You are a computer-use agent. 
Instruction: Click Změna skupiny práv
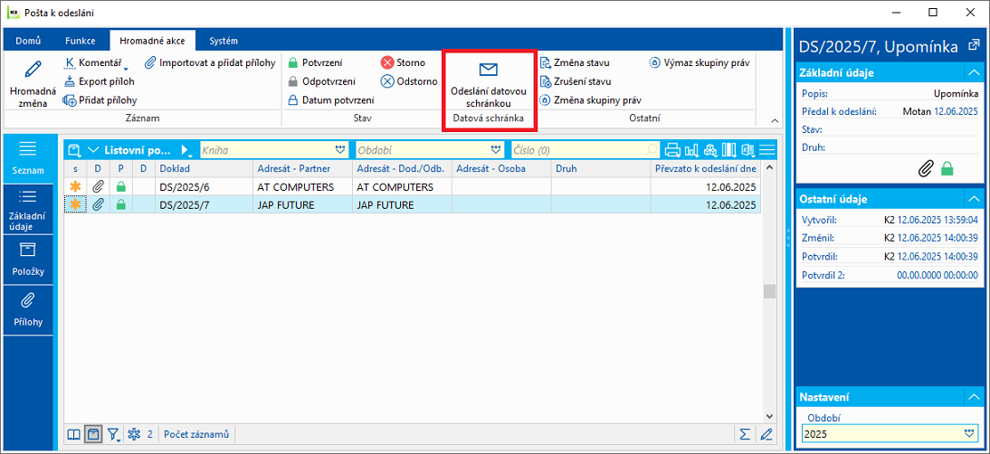point(591,99)
